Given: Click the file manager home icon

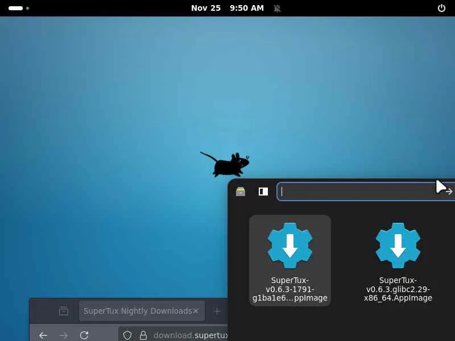Looking at the screenshot, I should 241,192.
